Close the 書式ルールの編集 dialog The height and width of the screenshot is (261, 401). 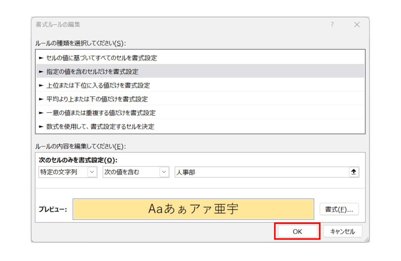357,25
